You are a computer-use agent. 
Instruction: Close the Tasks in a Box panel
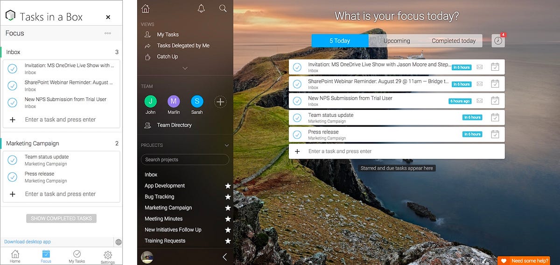tap(108, 17)
